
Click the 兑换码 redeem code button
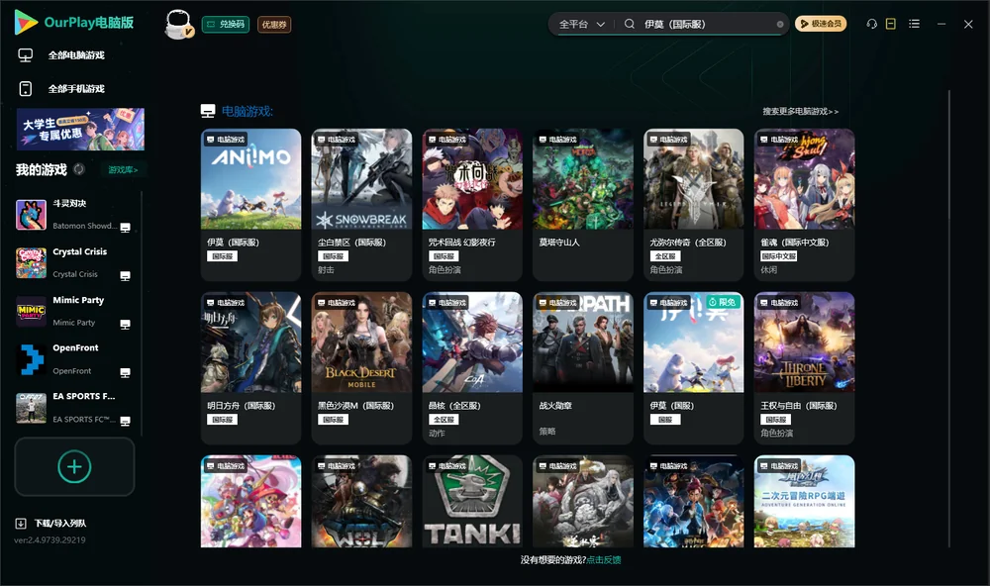(226, 25)
